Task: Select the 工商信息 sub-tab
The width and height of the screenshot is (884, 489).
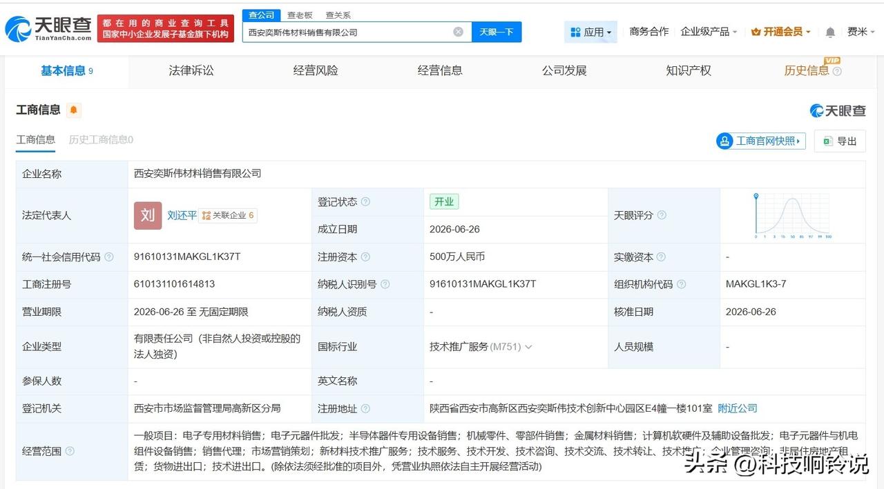Action: 36,139
